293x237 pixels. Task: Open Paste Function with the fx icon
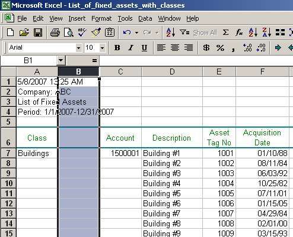[x=239, y=32]
